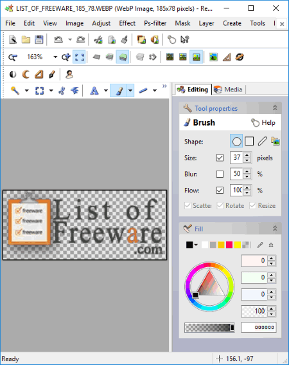This screenshot has height=365, width=289.
Task: Click the fountain pen nib icon
Action: point(52,75)
